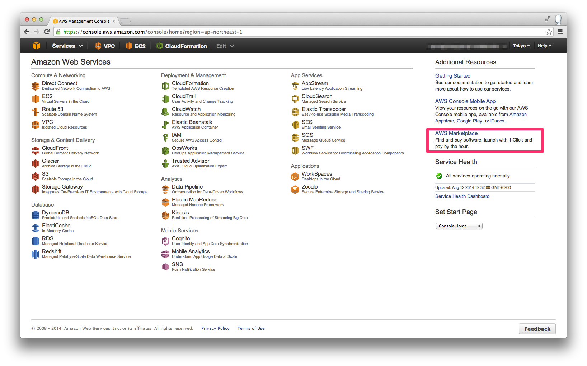
Task: Open the Services dropdown menu
Action: (67, 46)
